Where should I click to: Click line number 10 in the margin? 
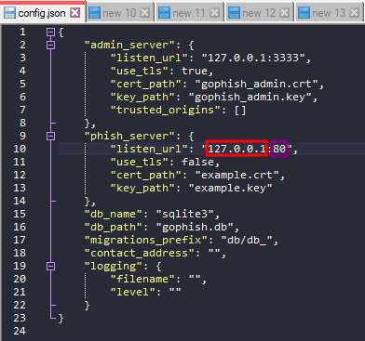(20, 149)
